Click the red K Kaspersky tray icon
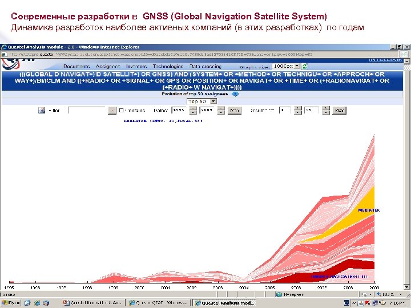 click(368, 303)
